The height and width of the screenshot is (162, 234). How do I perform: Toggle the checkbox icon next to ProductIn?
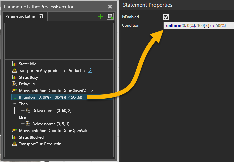click(x=89, y=70)
